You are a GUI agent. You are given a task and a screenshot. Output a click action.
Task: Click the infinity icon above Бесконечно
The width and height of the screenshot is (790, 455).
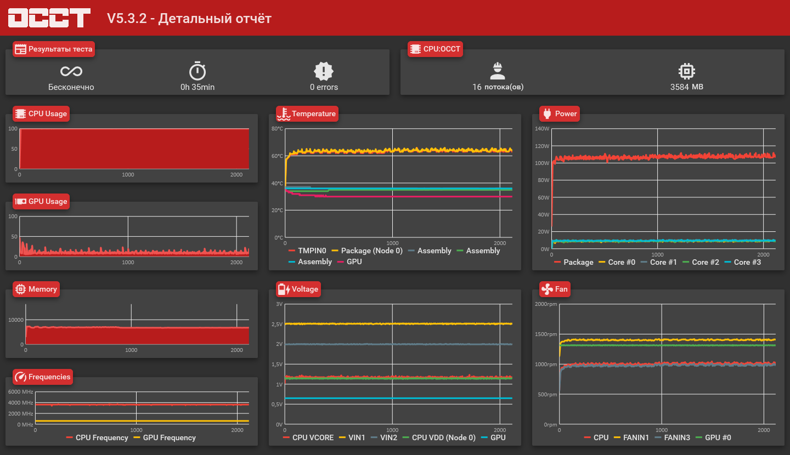click(71, 71)
